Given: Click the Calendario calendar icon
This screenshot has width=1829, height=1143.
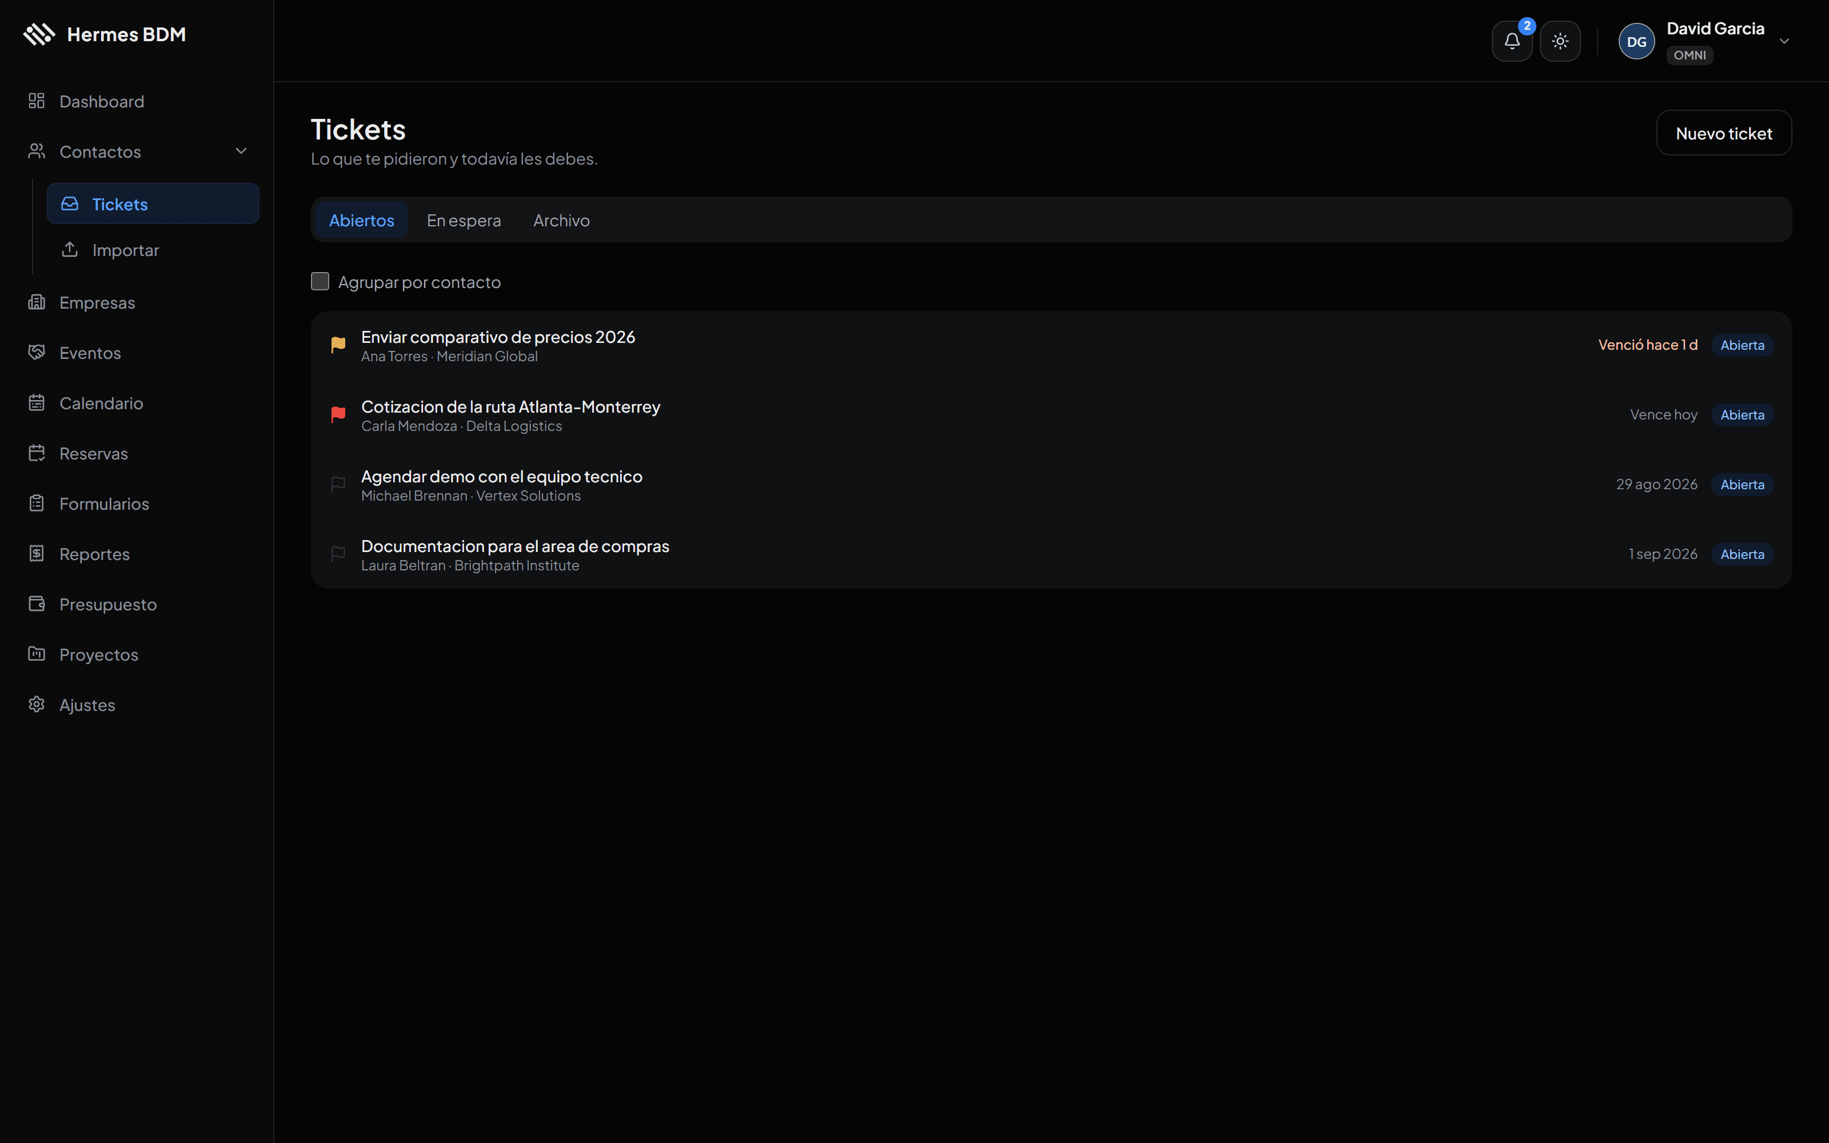Looking at the screenshot, I should pos(36,402).
